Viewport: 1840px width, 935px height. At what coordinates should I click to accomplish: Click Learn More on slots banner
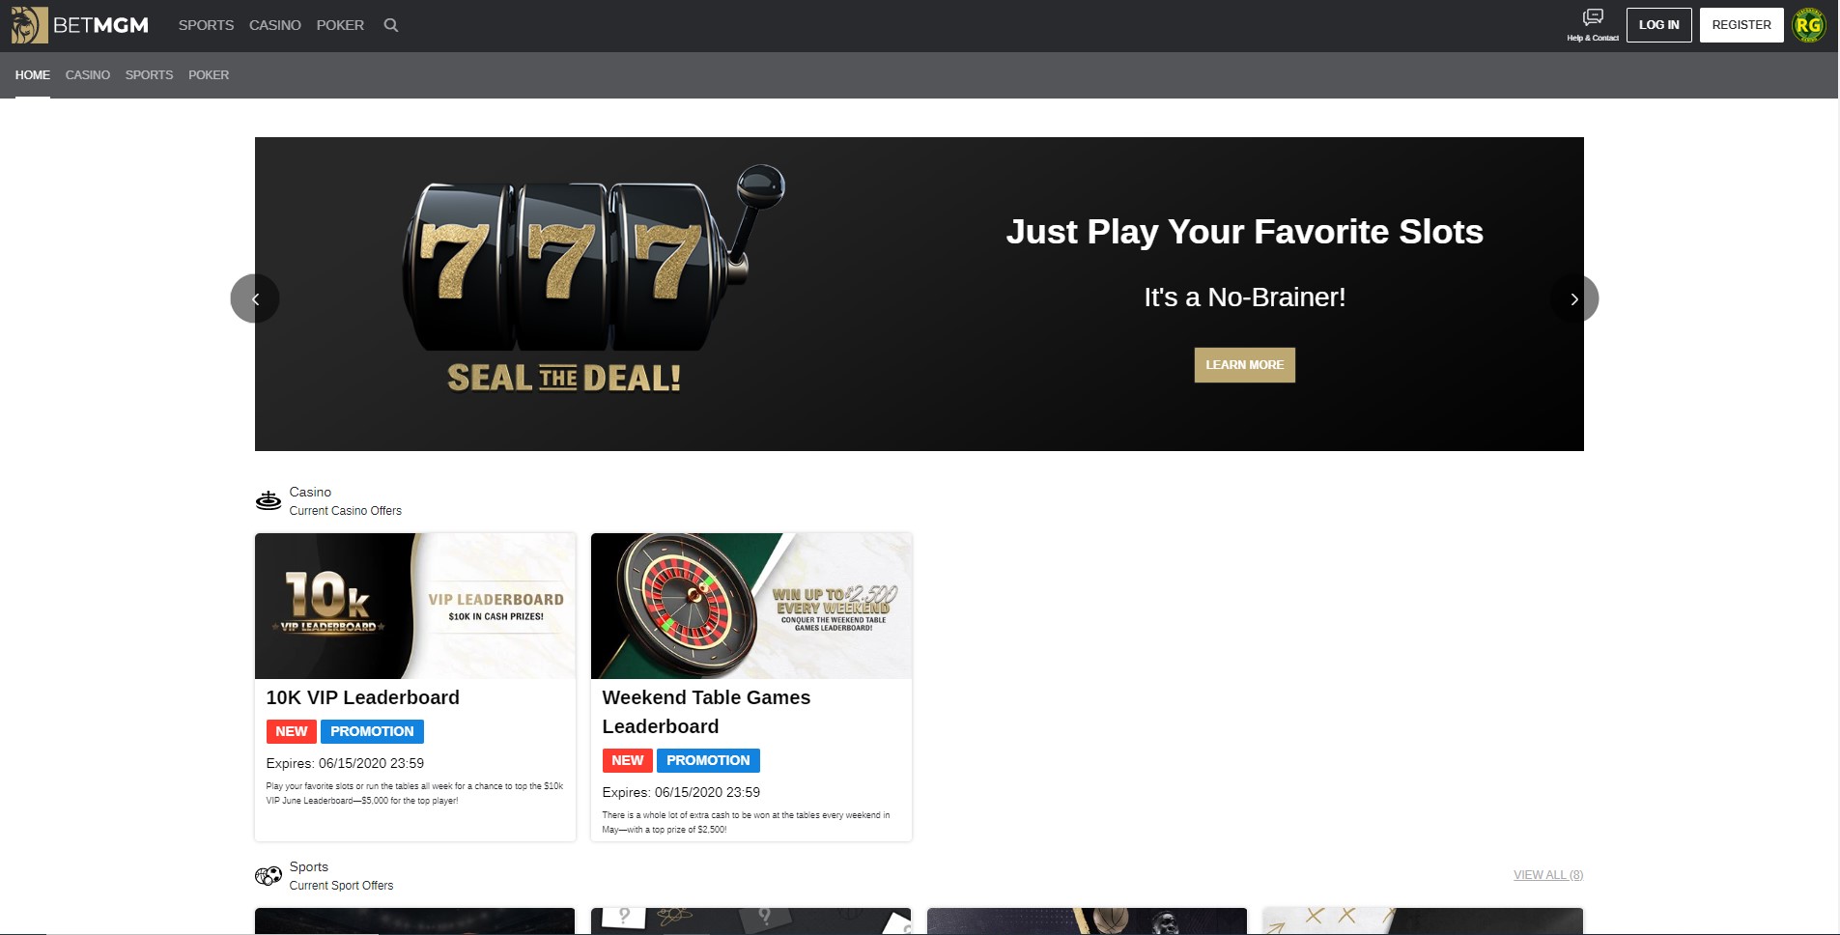pos(1244,365)
